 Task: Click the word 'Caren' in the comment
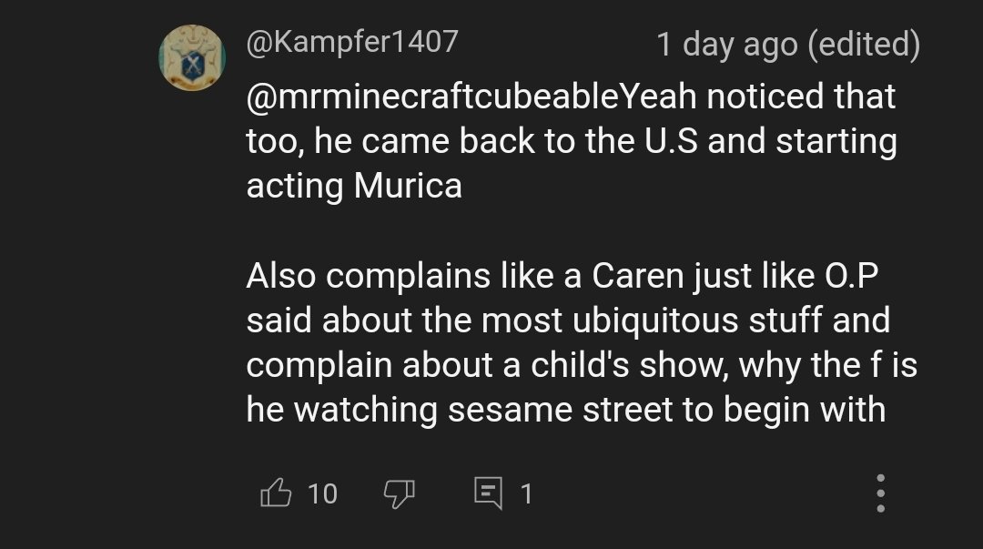point(637,276)
